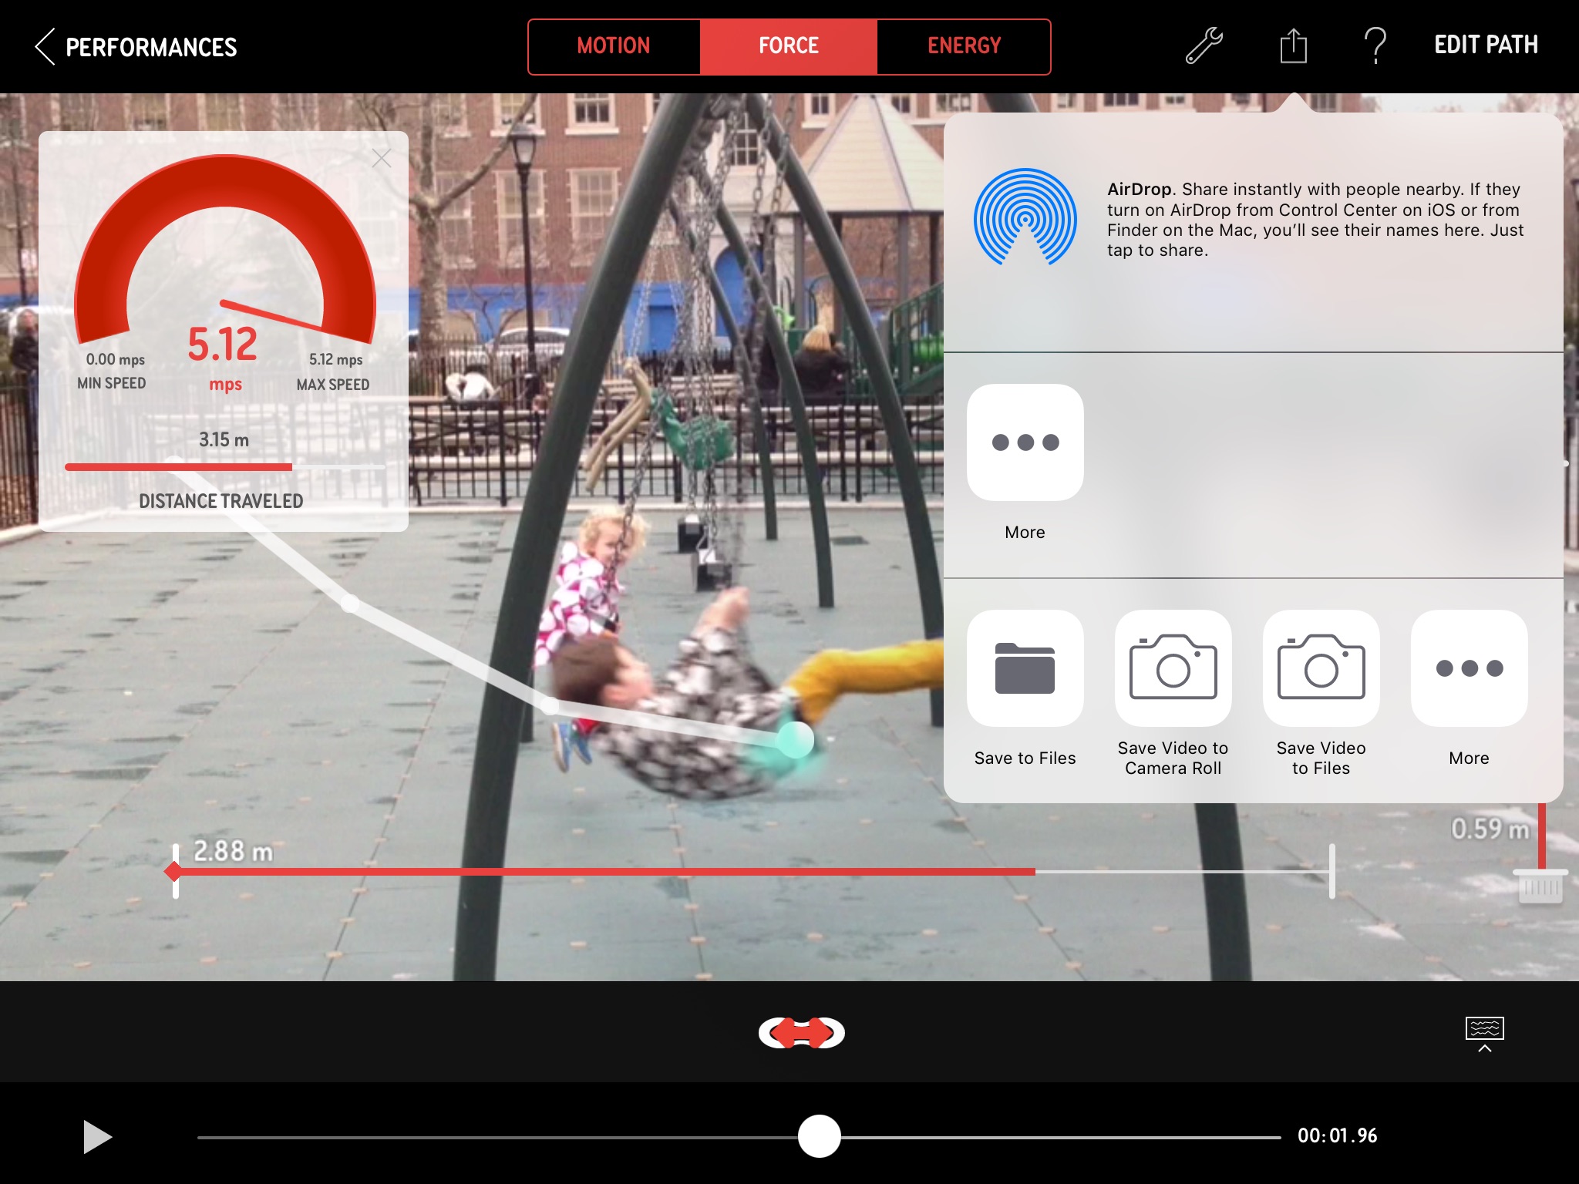Select the FORCE tab

(x=788, y=46)
